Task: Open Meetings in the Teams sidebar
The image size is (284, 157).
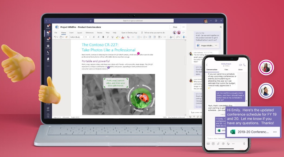Action: (48, 46)
